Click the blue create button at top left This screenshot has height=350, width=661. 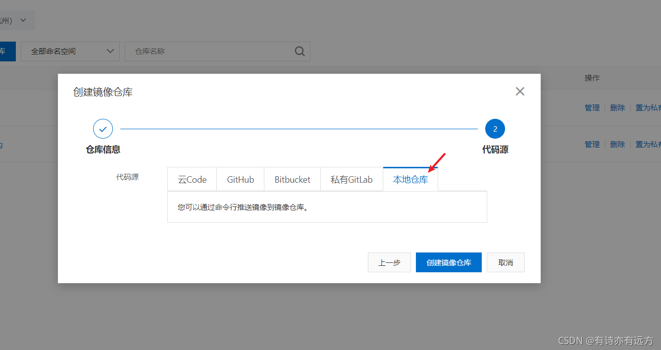(7, 51)
